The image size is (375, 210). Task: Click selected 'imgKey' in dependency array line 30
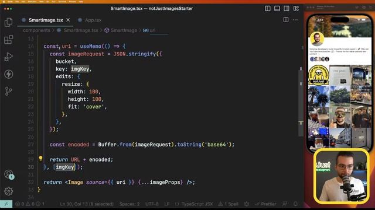65,167
